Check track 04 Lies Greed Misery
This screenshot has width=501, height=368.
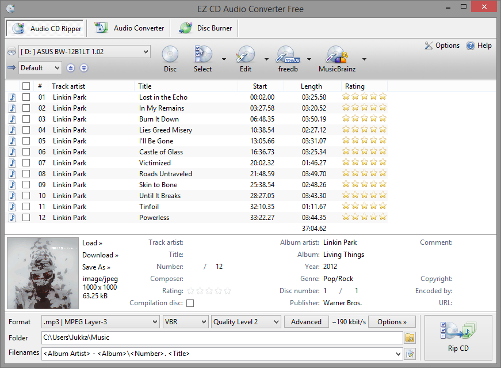[26, 130]
